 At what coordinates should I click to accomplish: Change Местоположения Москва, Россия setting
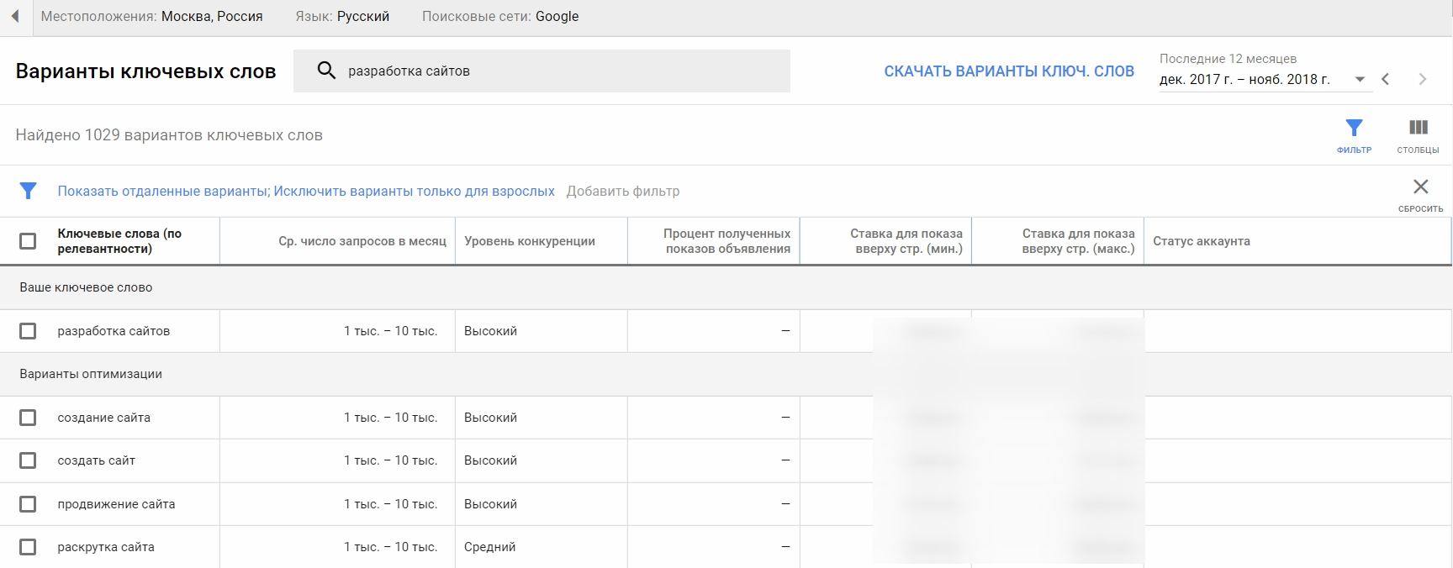point(152,17)
